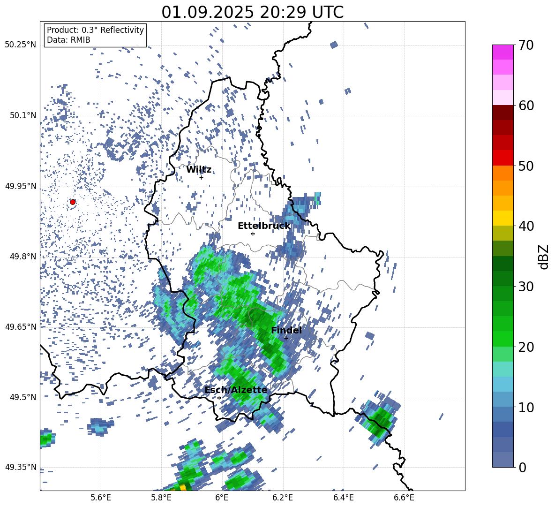Click the 5.6°E longitude label

[x=101, y=498]
